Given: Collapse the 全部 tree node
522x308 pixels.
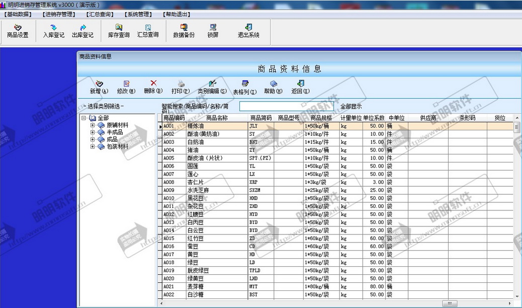Looking at the screenshot, I should point(83,118).
